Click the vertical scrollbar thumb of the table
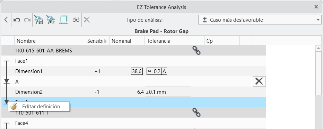Image resolution: width=323 pixels, height=129 pixels. point(318,73)
